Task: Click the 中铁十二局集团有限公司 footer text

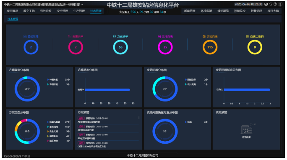Action: pos(143,155)
